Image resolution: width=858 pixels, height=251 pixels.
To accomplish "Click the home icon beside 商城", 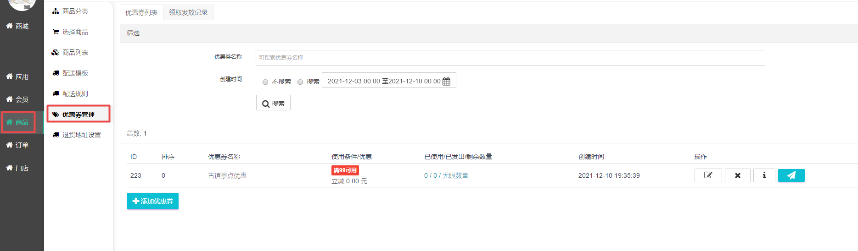I will [x=9, y=26].
